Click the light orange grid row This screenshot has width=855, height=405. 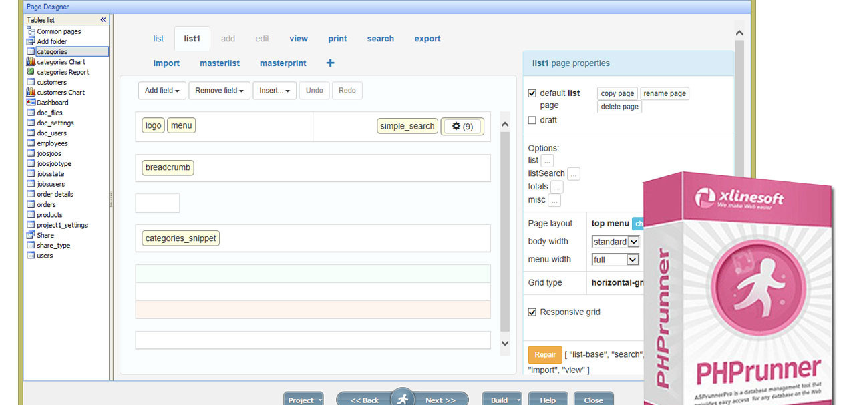pos(313,309)
